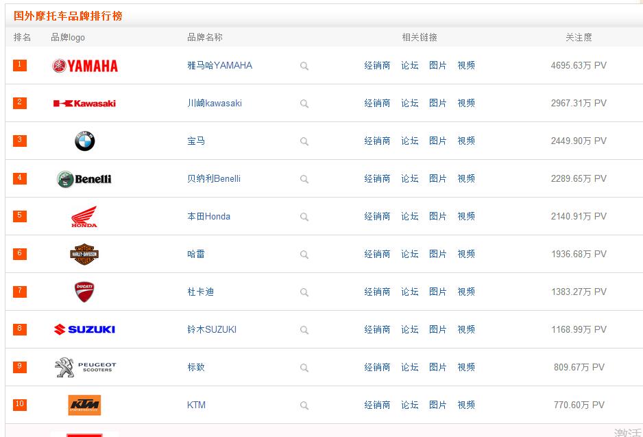Viewport: 643px width, 437px height.
Task: Open the Benelli brand logo
Action: (84, 179)
